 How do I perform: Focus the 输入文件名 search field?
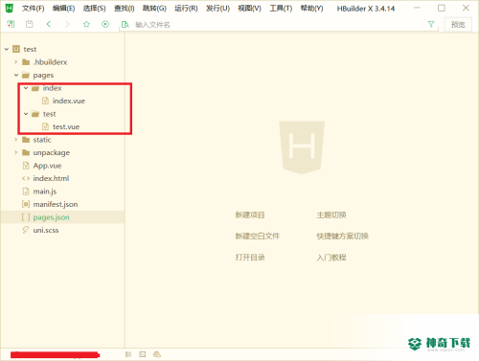[x=278, y=25]
